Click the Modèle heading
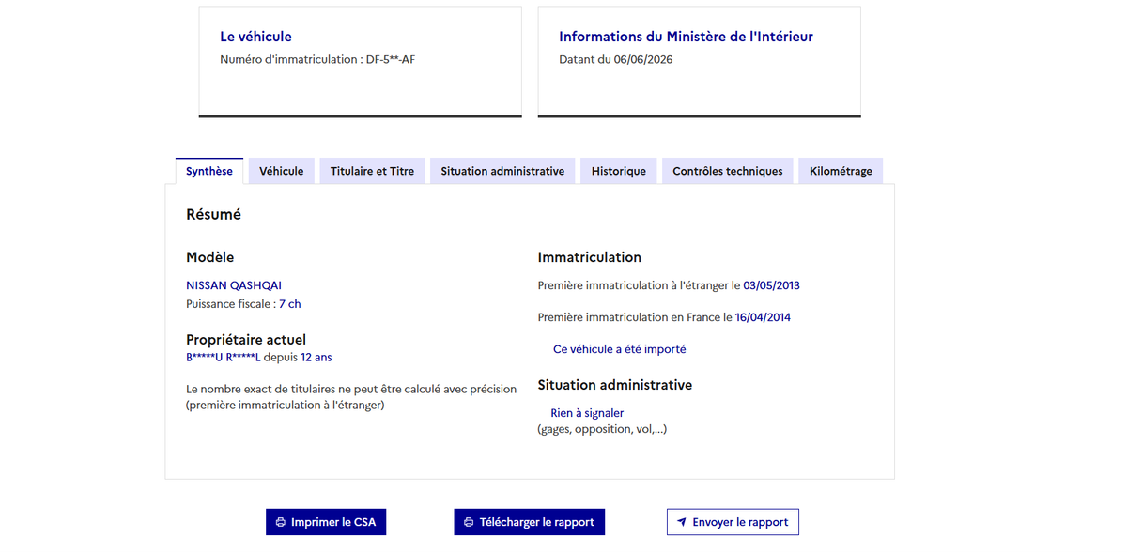 pos(210,257)
